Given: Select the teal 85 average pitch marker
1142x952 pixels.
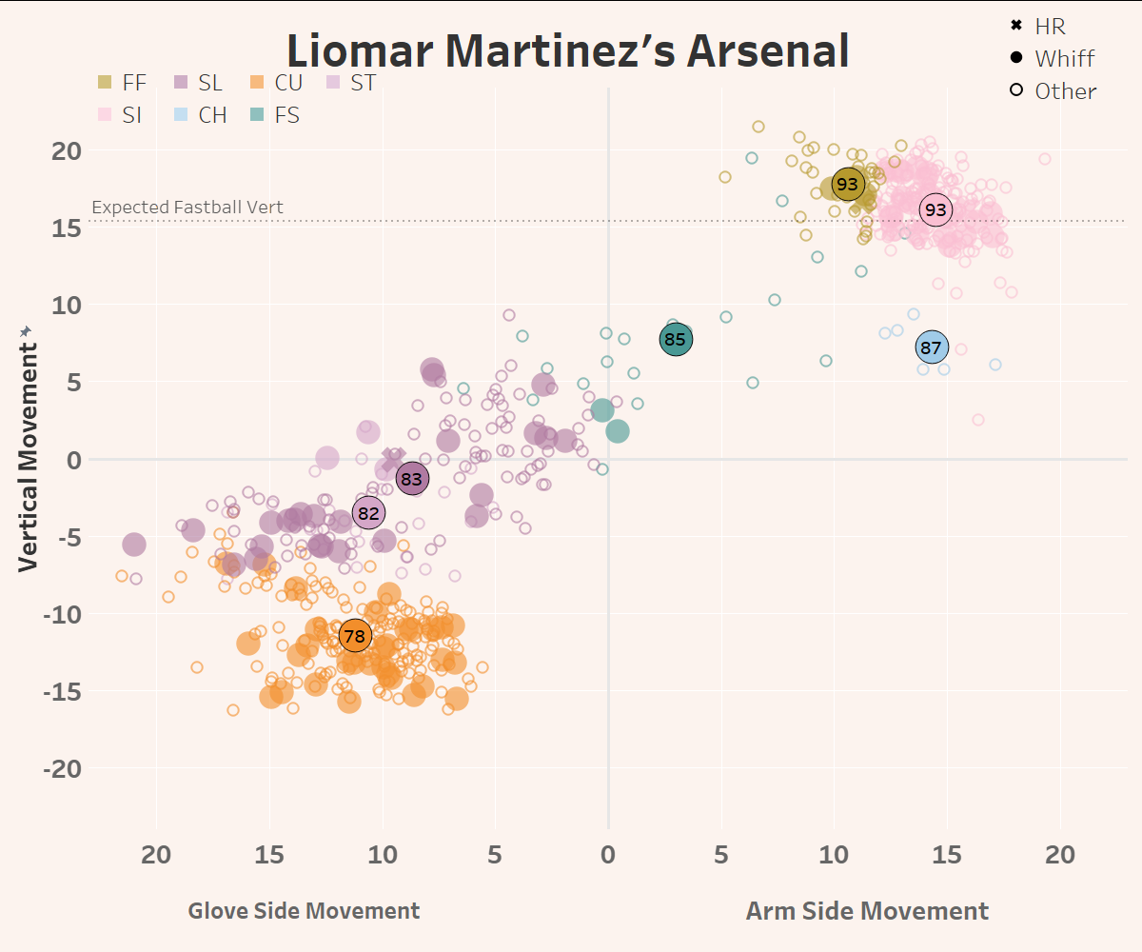Looking at the screenshot, I should pos(675,339).
